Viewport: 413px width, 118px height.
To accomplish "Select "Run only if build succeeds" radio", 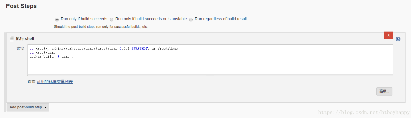I will coord(57,19).
